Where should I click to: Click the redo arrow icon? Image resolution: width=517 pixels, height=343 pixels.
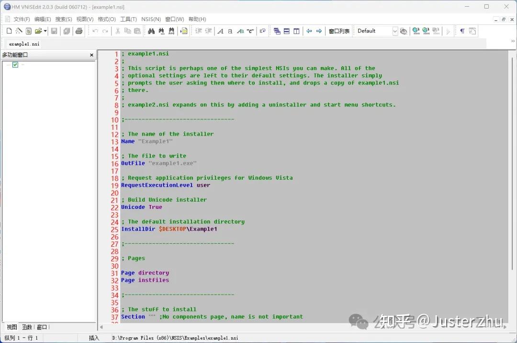(105, 31)
